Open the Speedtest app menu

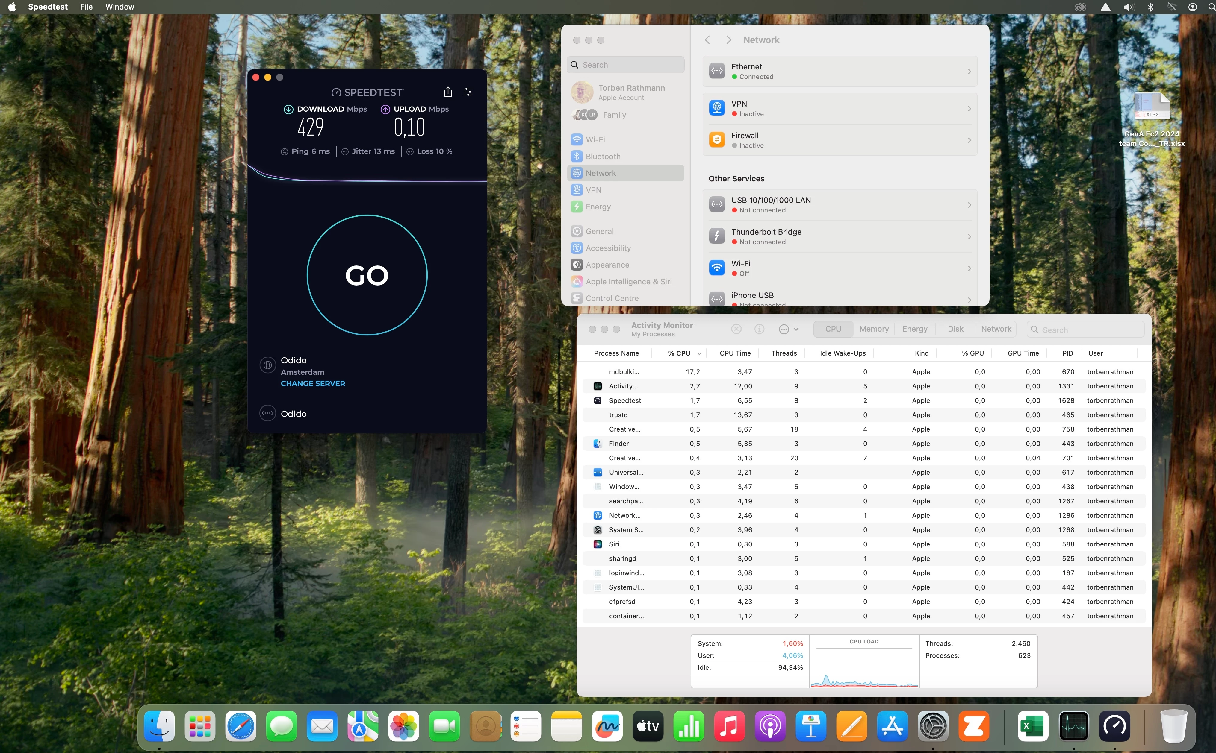tap(47, 7)
